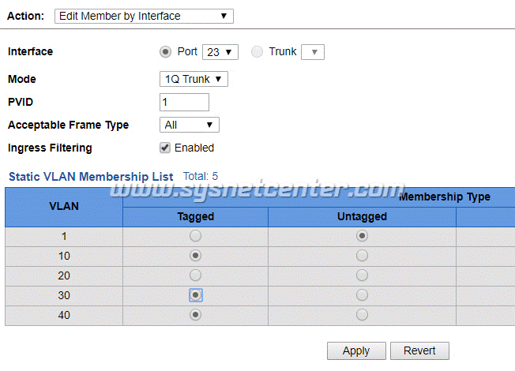Click the Apply button
This screenshot has height=371, width=515.
[x=356, y=351]
